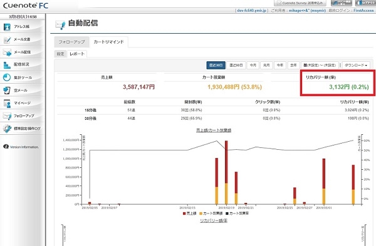Viewport: 376px width, 246px height.
Task: Click the Version Information info icon
Action: pos(6,147)
